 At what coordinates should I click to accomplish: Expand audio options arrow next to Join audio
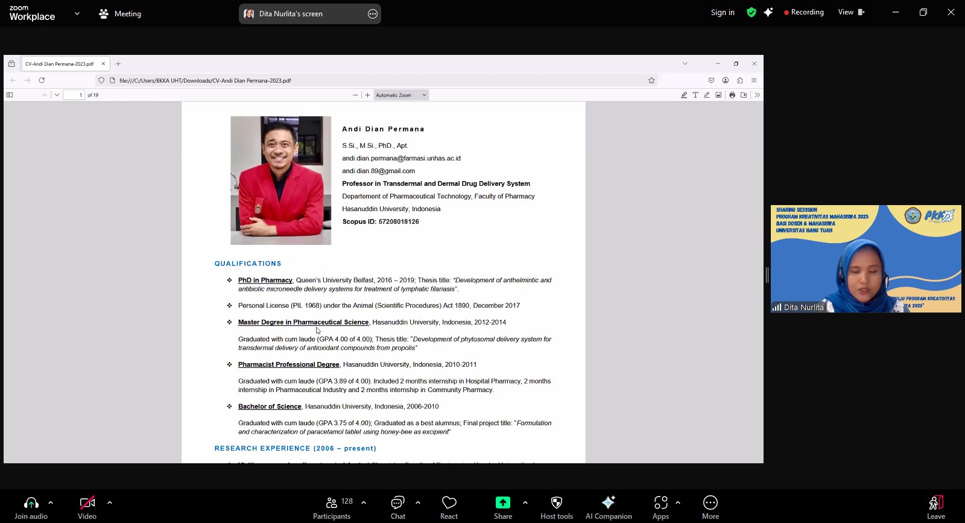click(x=51, y=502)
